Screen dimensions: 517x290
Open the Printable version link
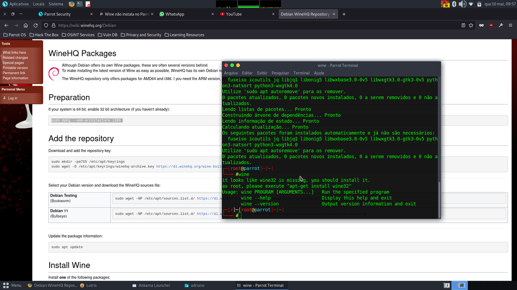click(15, 68)
